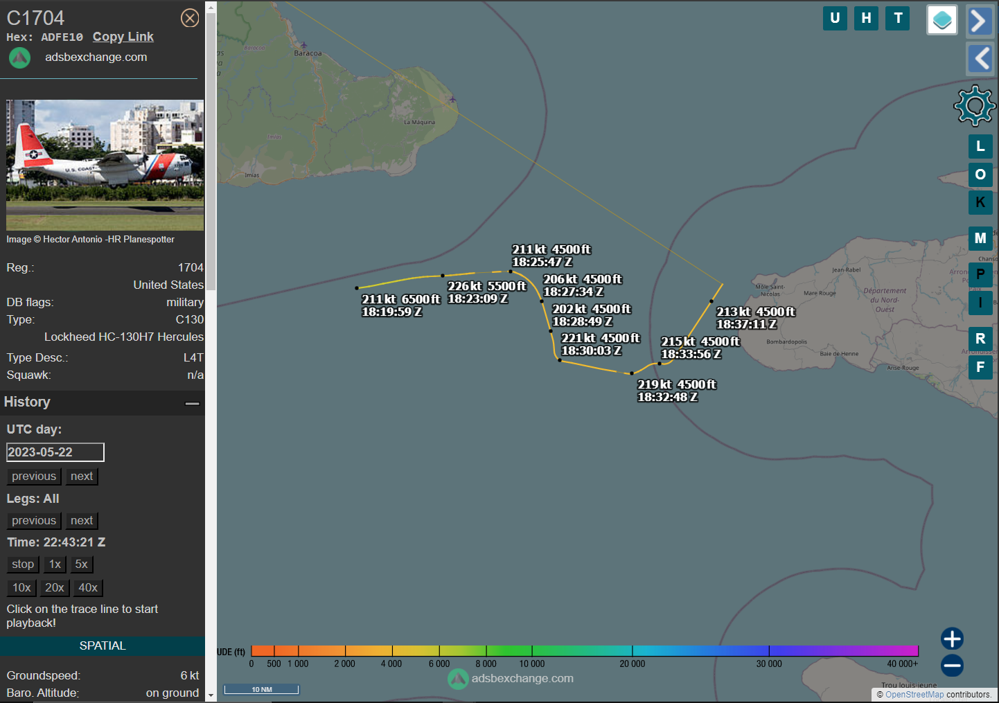
Task: Click the trace point at 18:27:34 Z
Action: pyautogui.click(x=542, y=301)
